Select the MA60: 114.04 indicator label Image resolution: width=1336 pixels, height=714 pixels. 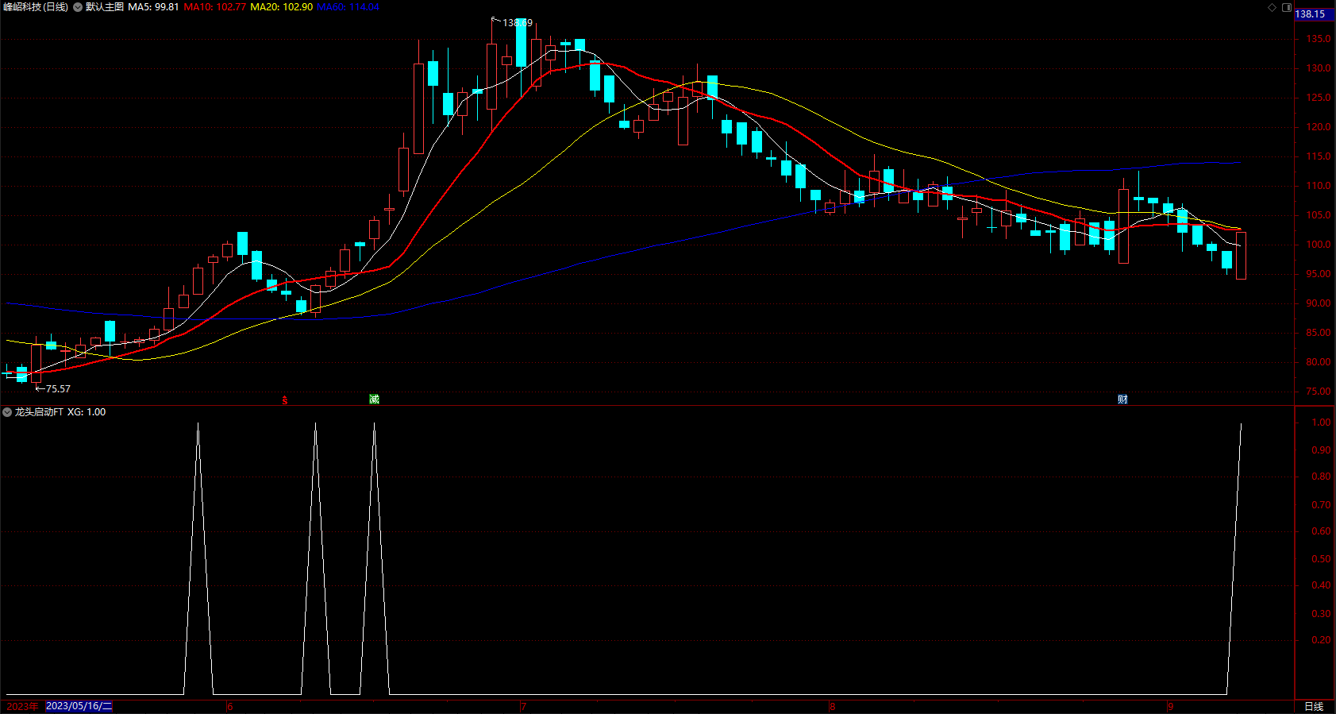tap(348, 7)
